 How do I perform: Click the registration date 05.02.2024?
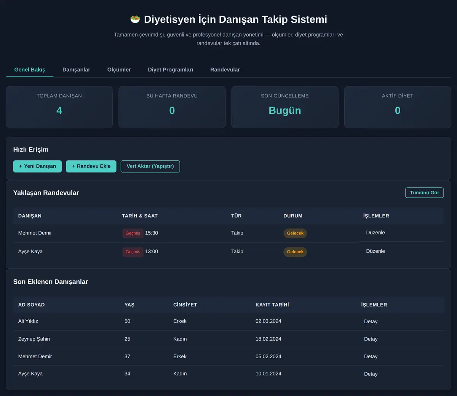(x=268, y=356)
